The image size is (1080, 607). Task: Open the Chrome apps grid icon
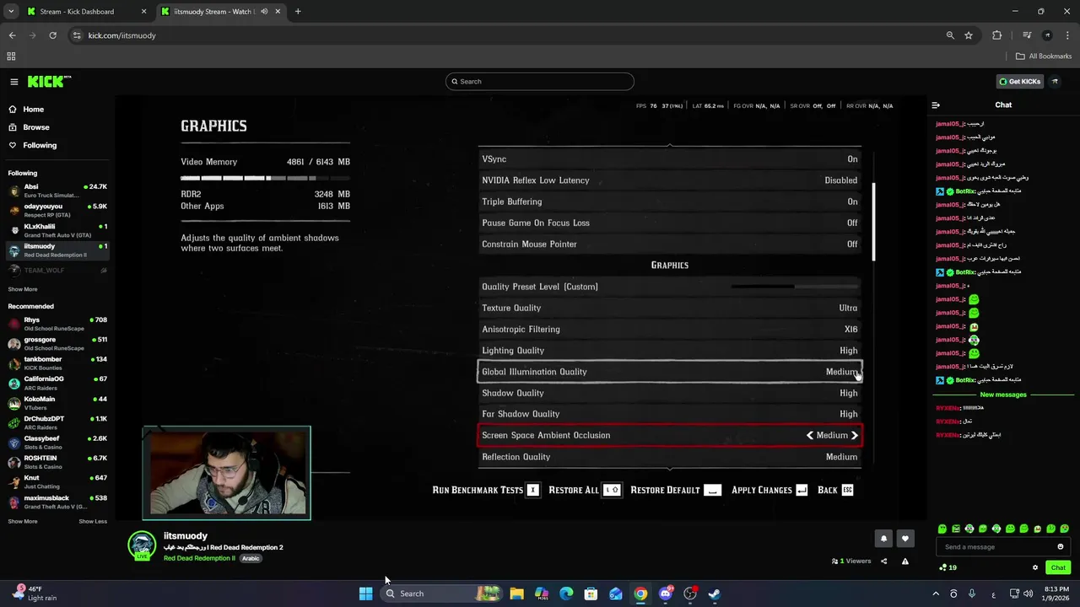pyautogui.click(x=11, y=56)
